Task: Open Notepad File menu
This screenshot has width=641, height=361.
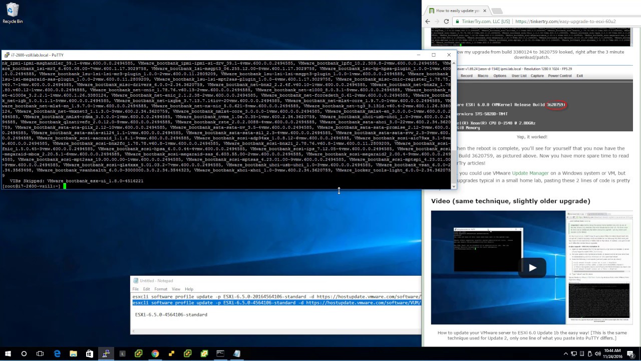Action: 136,289
